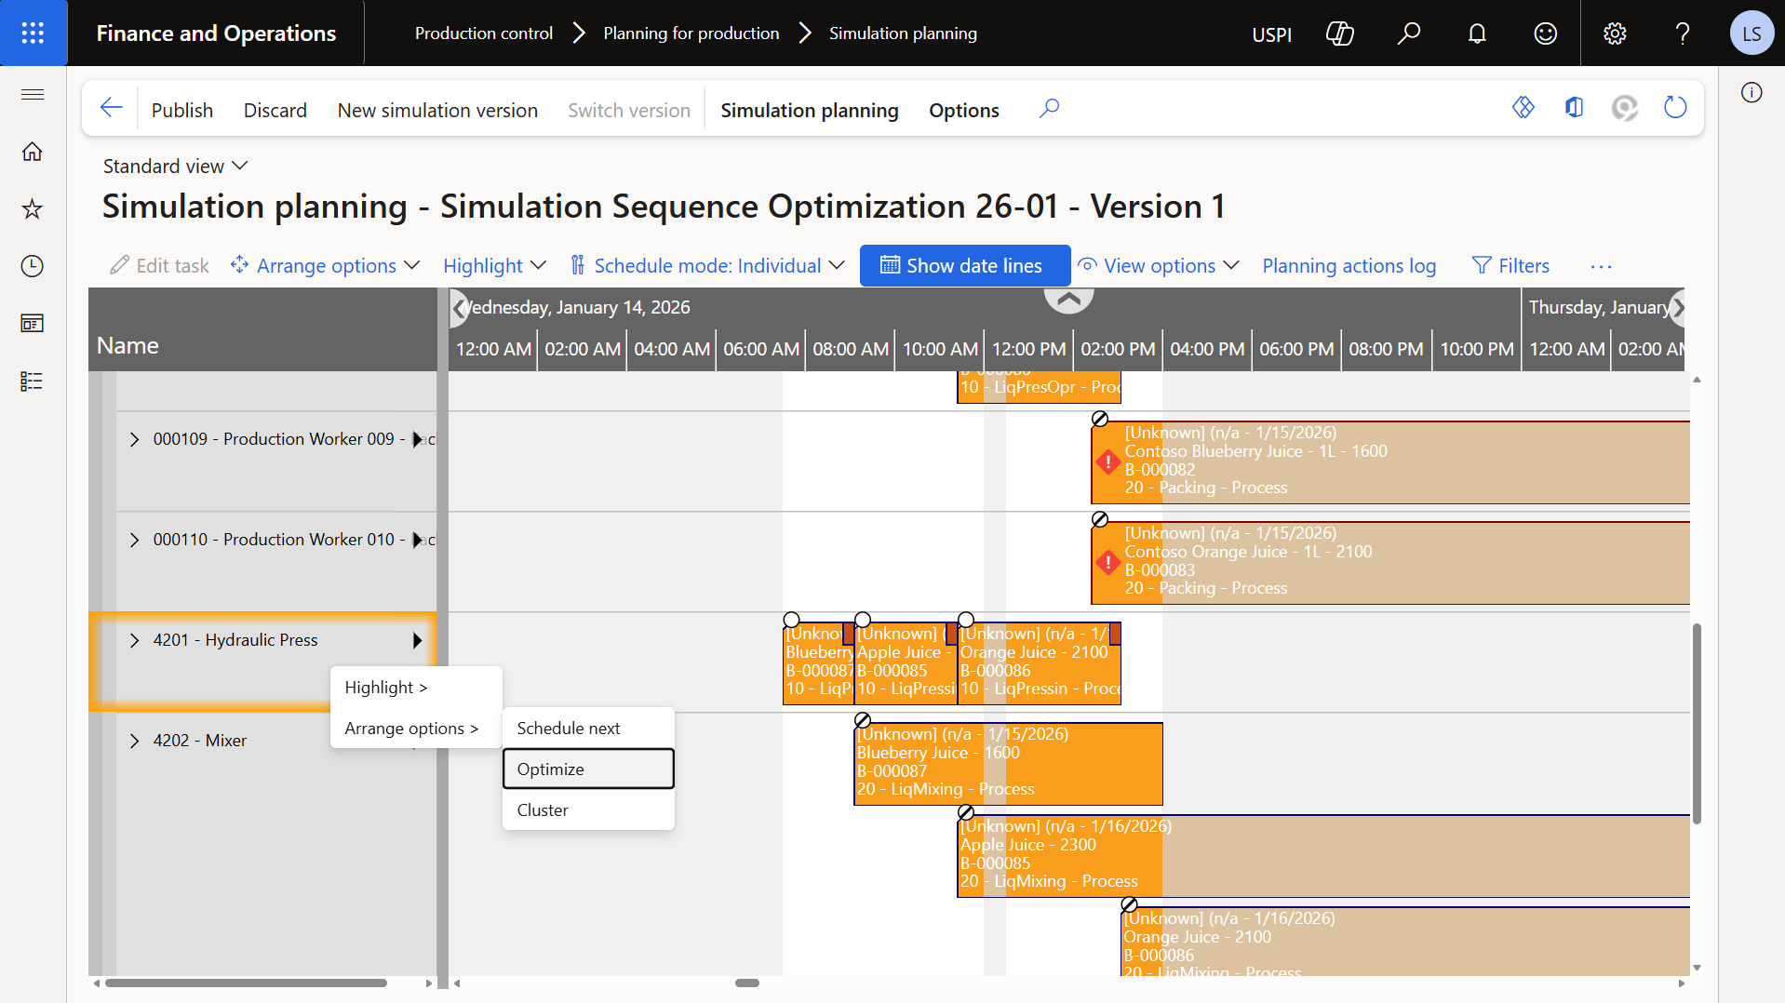Viewport: 1785px width, 1003px height.
Task: Select Optimize from the context menu
Action: tap(551, 769)
